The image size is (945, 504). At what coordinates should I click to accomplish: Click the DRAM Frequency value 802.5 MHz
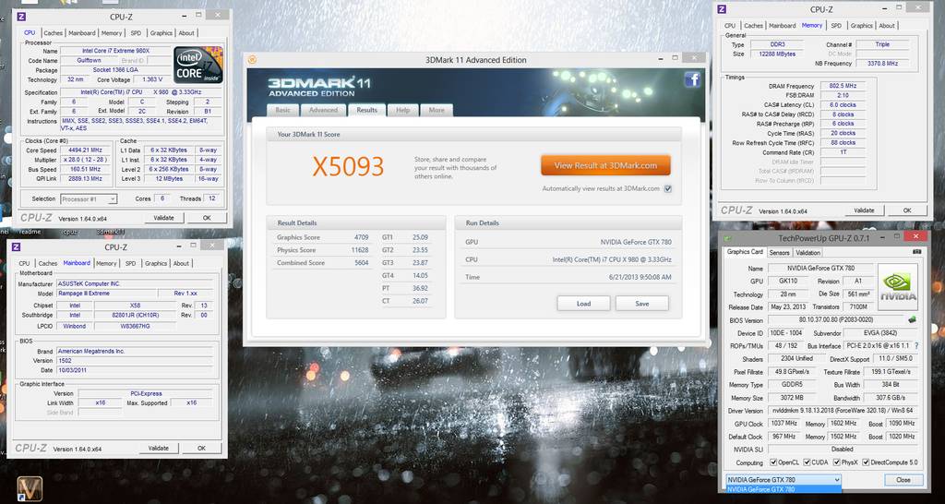[x=843, y=86]
